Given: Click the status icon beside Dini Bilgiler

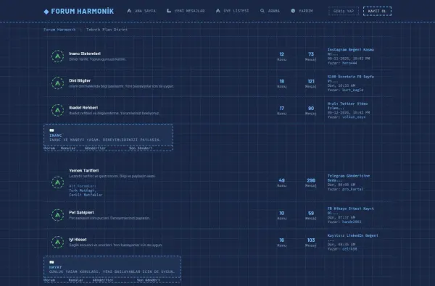Looking at the screenshot, I should pos(58,83).
